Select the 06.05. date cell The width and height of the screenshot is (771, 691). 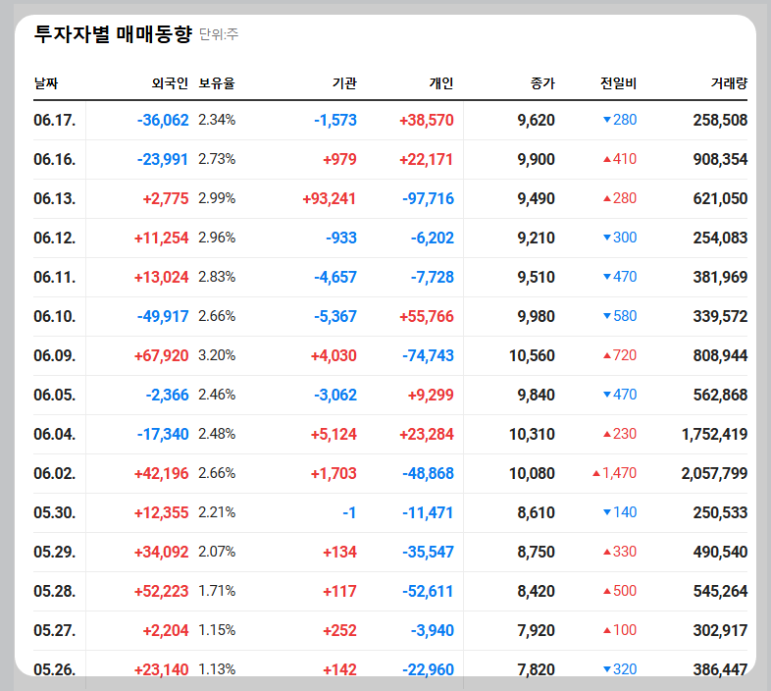55,396
